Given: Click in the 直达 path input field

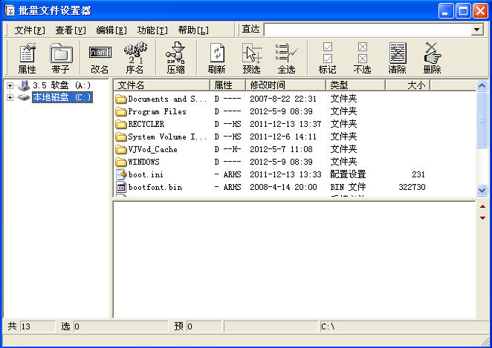Looking at the screenshot, I should (367, 30).
